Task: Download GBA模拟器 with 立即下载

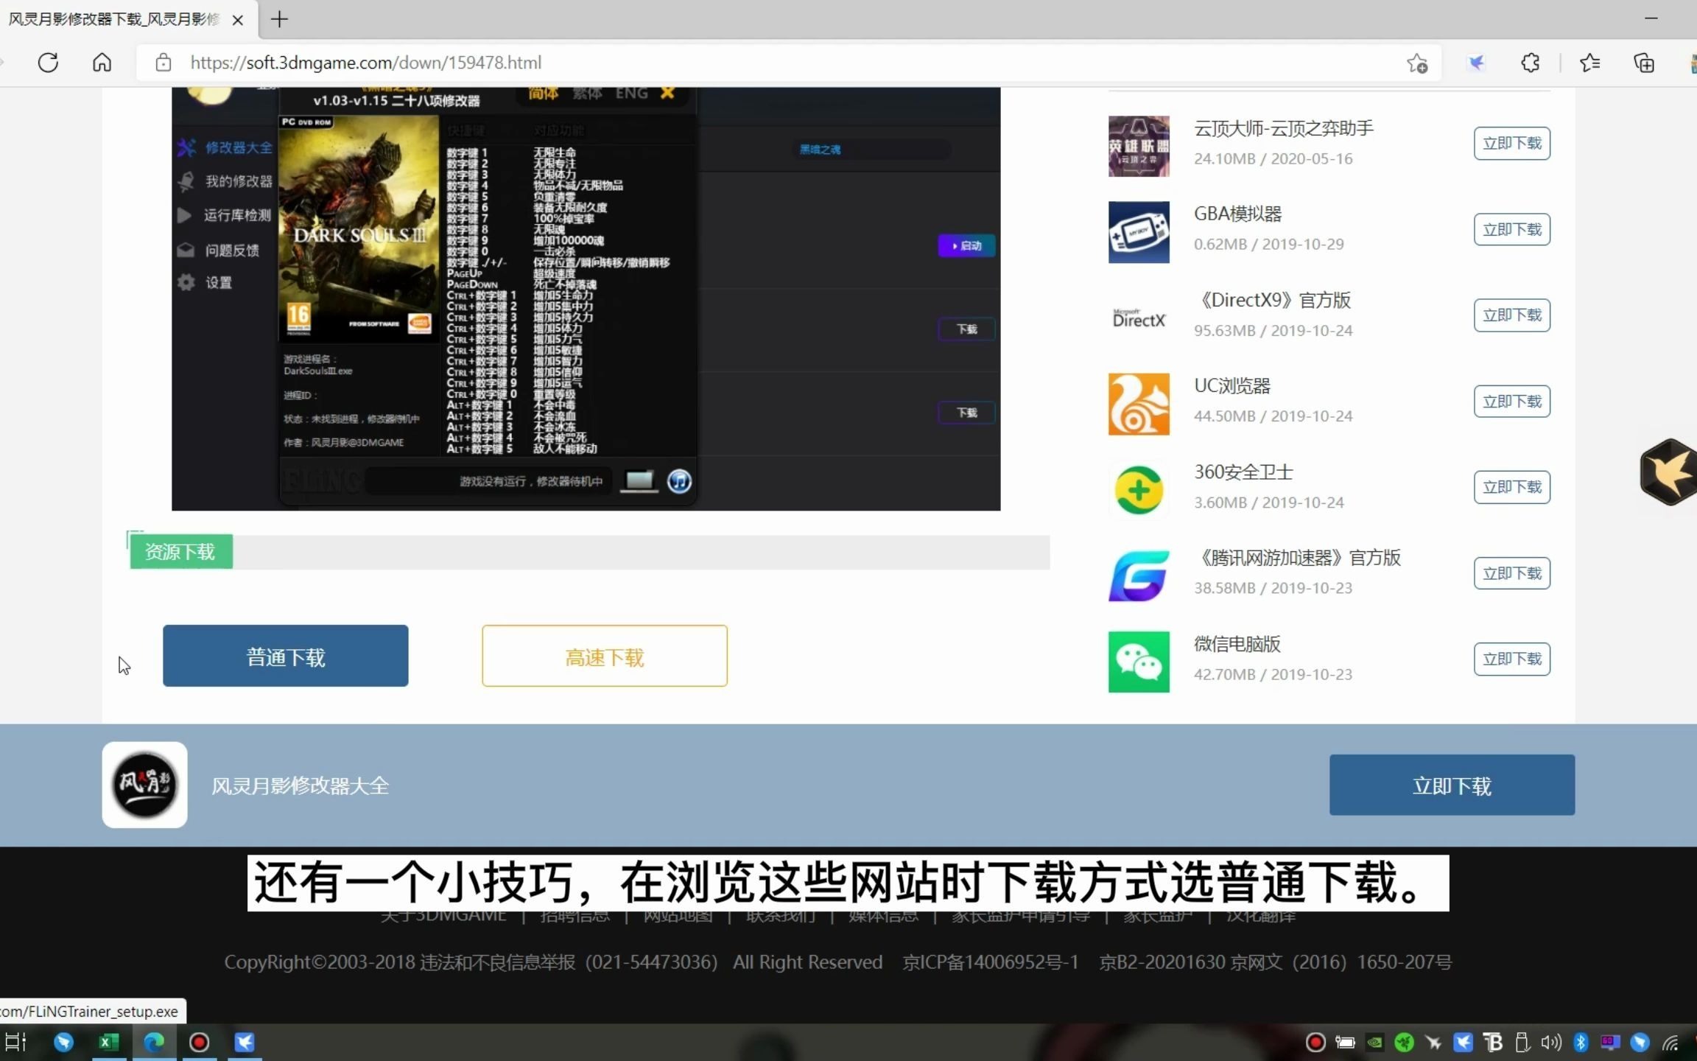Action: [x=1511, y=229]
